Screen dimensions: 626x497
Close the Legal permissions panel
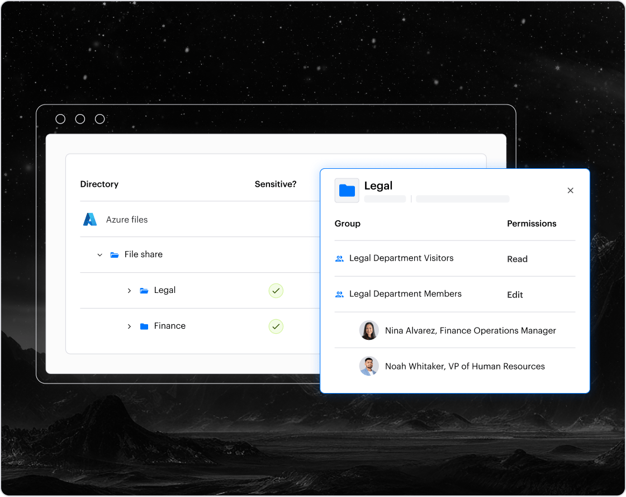tap(570, 191)
